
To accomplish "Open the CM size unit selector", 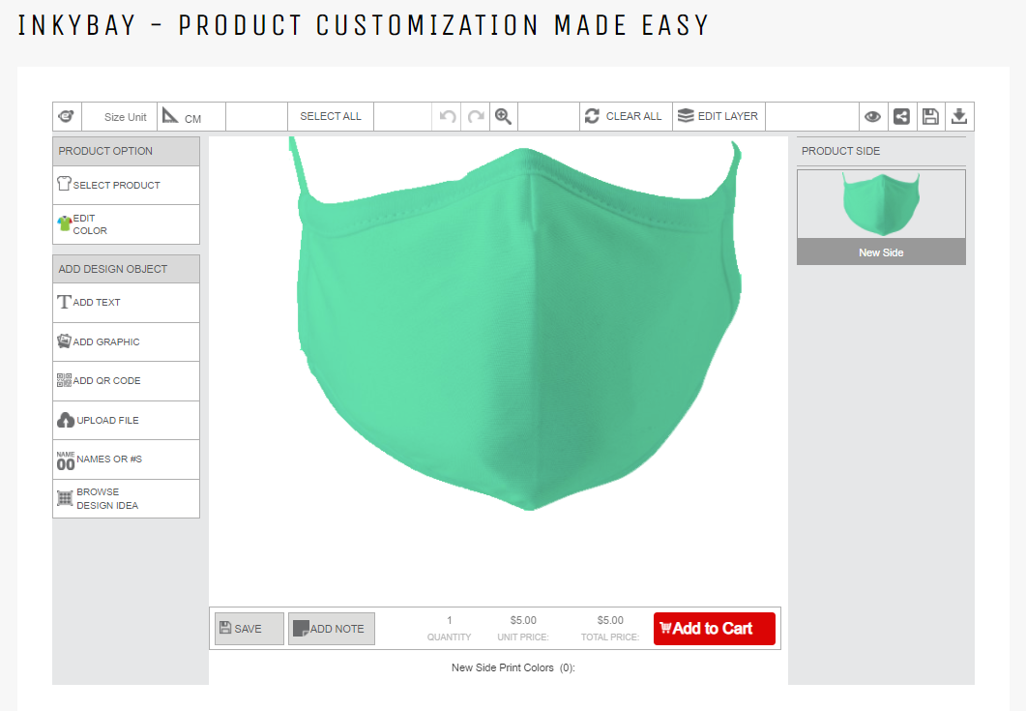I will tap(191, 116).
